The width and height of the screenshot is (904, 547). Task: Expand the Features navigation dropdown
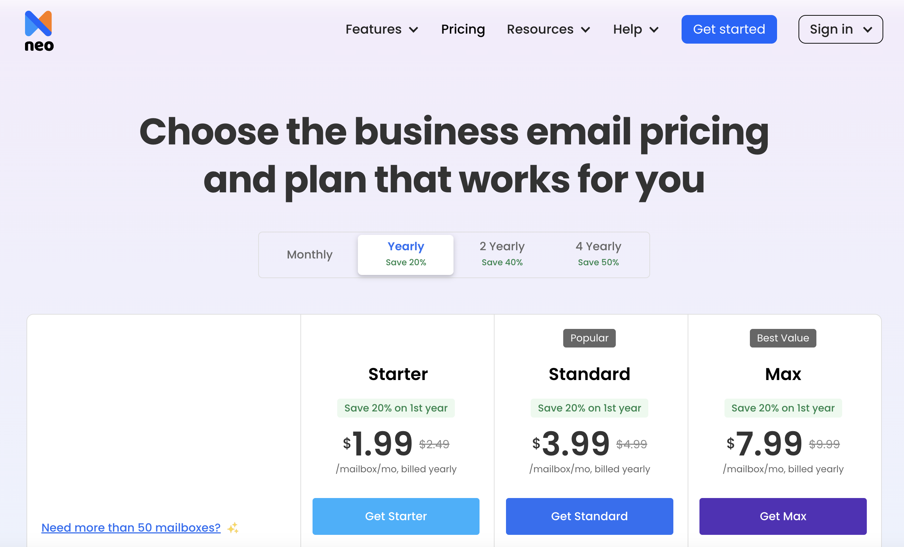click(382, 29)
